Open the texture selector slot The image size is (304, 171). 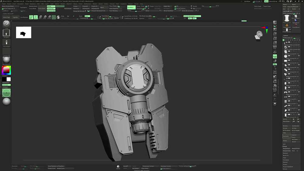[x=6, y=51]
